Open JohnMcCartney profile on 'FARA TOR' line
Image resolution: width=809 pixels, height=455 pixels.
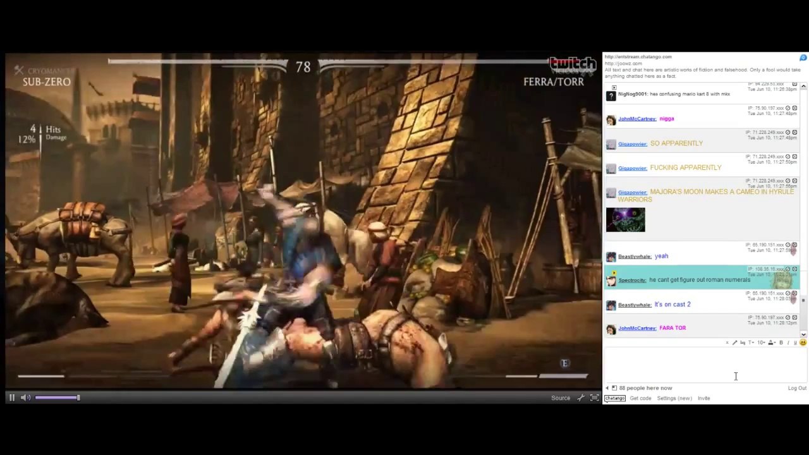pyautogui.click(x=637, y=329)
